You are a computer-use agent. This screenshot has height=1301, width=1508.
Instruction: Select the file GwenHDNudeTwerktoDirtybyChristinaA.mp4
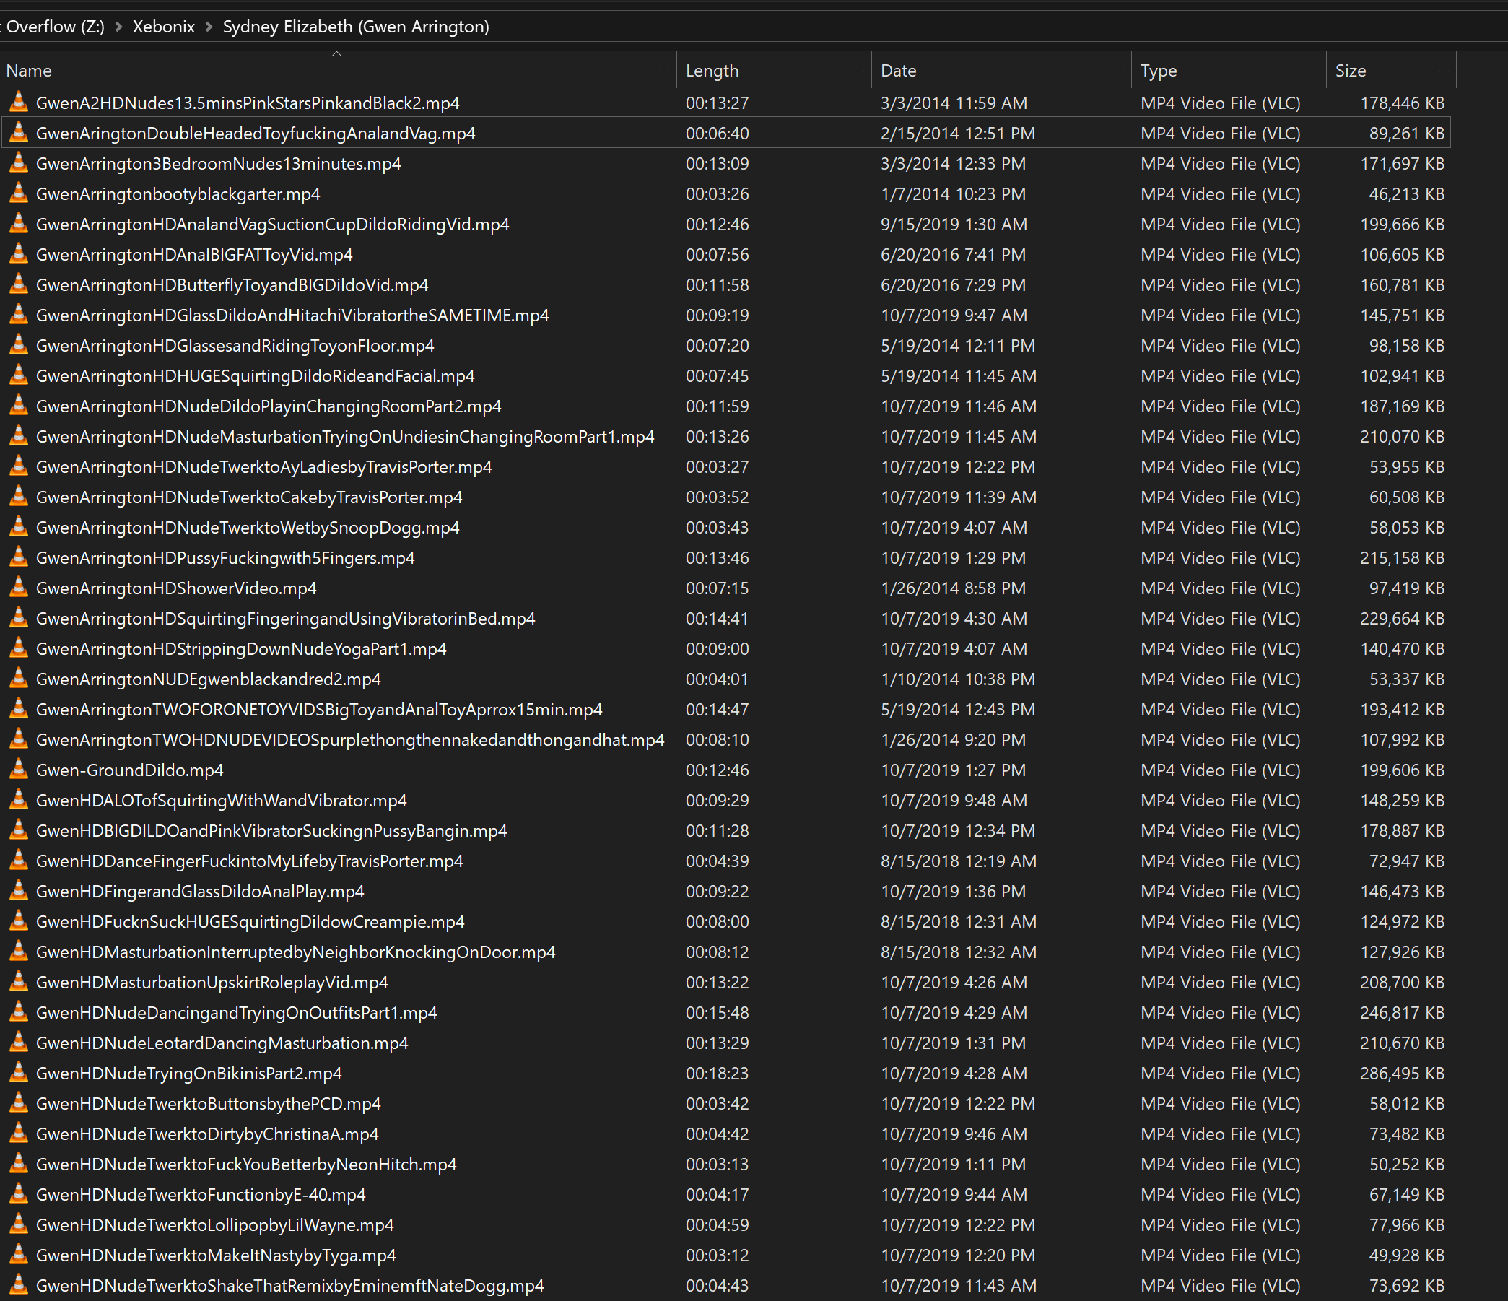pyautogui.click(x=207, y=1134)
